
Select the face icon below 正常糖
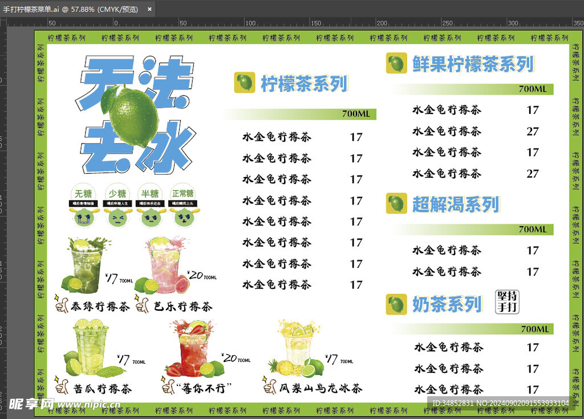(183, 216)
